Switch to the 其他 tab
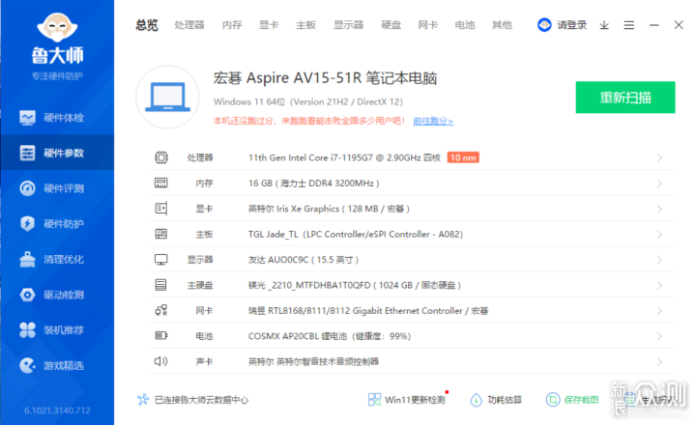Image resolution: width=696 pixels, height=425 pixels. pyautogui.click(x=502, y=25)
